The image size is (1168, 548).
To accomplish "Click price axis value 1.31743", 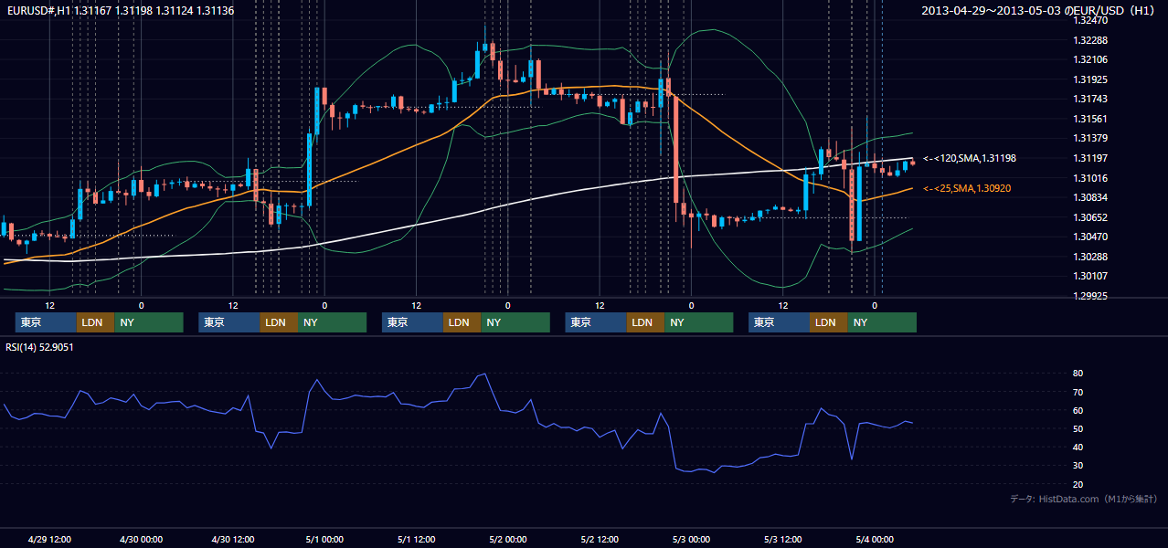I will pos(1091,99).
